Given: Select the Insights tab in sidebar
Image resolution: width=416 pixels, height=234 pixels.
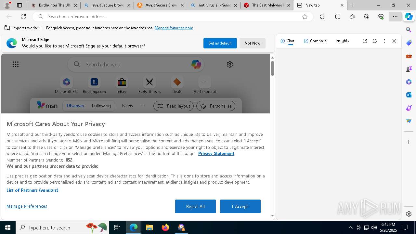Looking at the screenshot, I should (342, 41).
